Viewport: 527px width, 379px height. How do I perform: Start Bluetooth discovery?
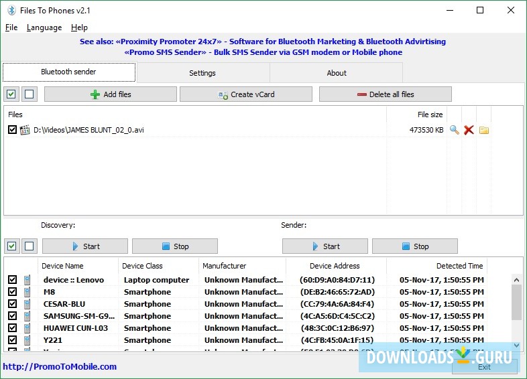click(x=85, y=246)
